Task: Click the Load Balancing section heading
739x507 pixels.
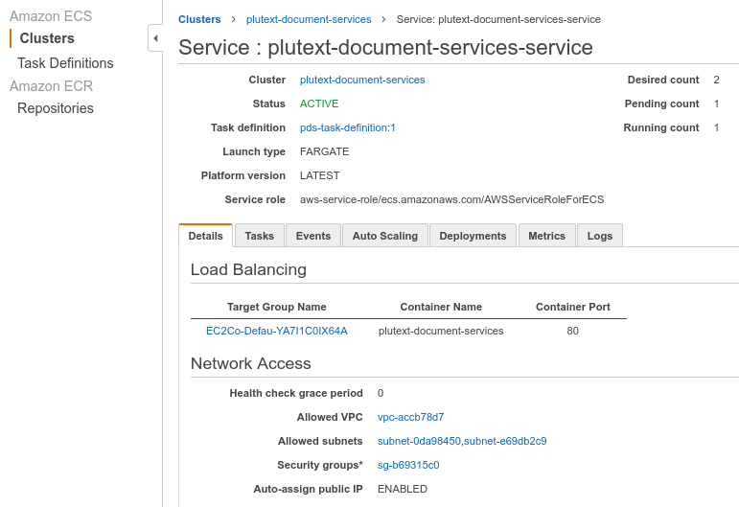Action: point(248,269)
